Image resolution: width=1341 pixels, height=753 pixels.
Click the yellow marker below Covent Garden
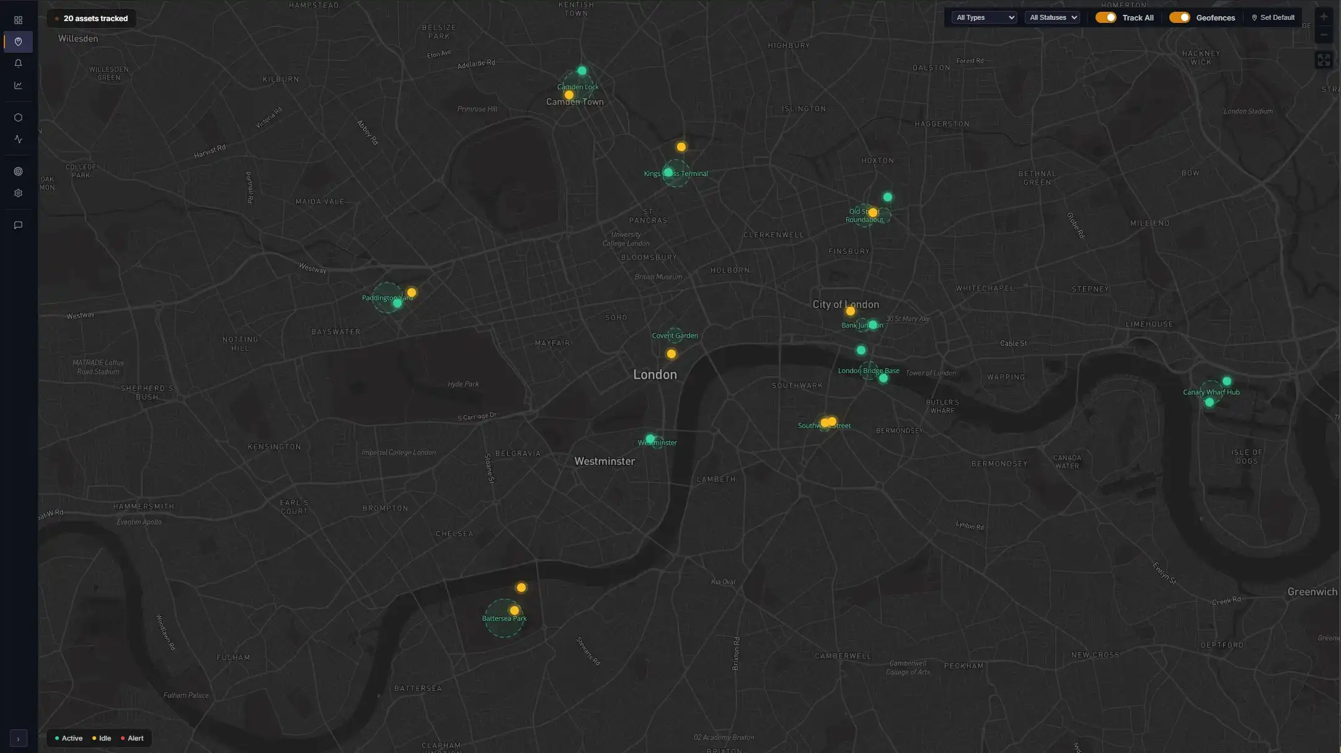[671, 354]
